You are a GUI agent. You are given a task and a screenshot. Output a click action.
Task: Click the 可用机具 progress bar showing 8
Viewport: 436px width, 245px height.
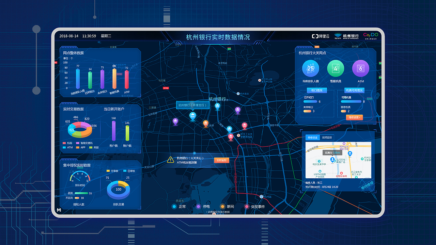tap(351, 101)
